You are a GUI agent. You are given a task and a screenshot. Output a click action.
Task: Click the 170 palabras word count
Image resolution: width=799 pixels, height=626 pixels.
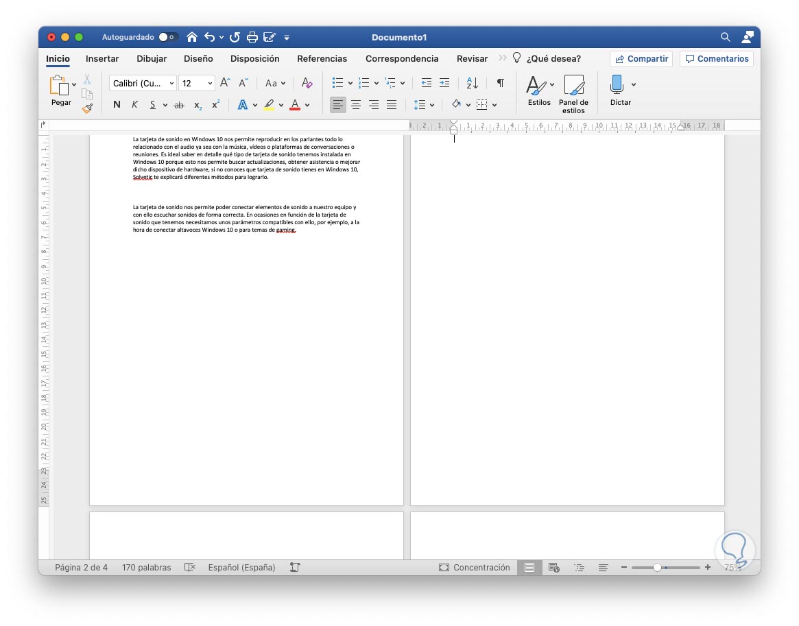[146, 568]
